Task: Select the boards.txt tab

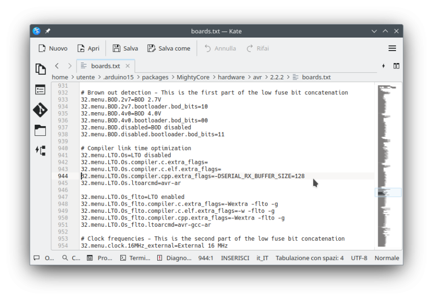Action: coord(105,66)
